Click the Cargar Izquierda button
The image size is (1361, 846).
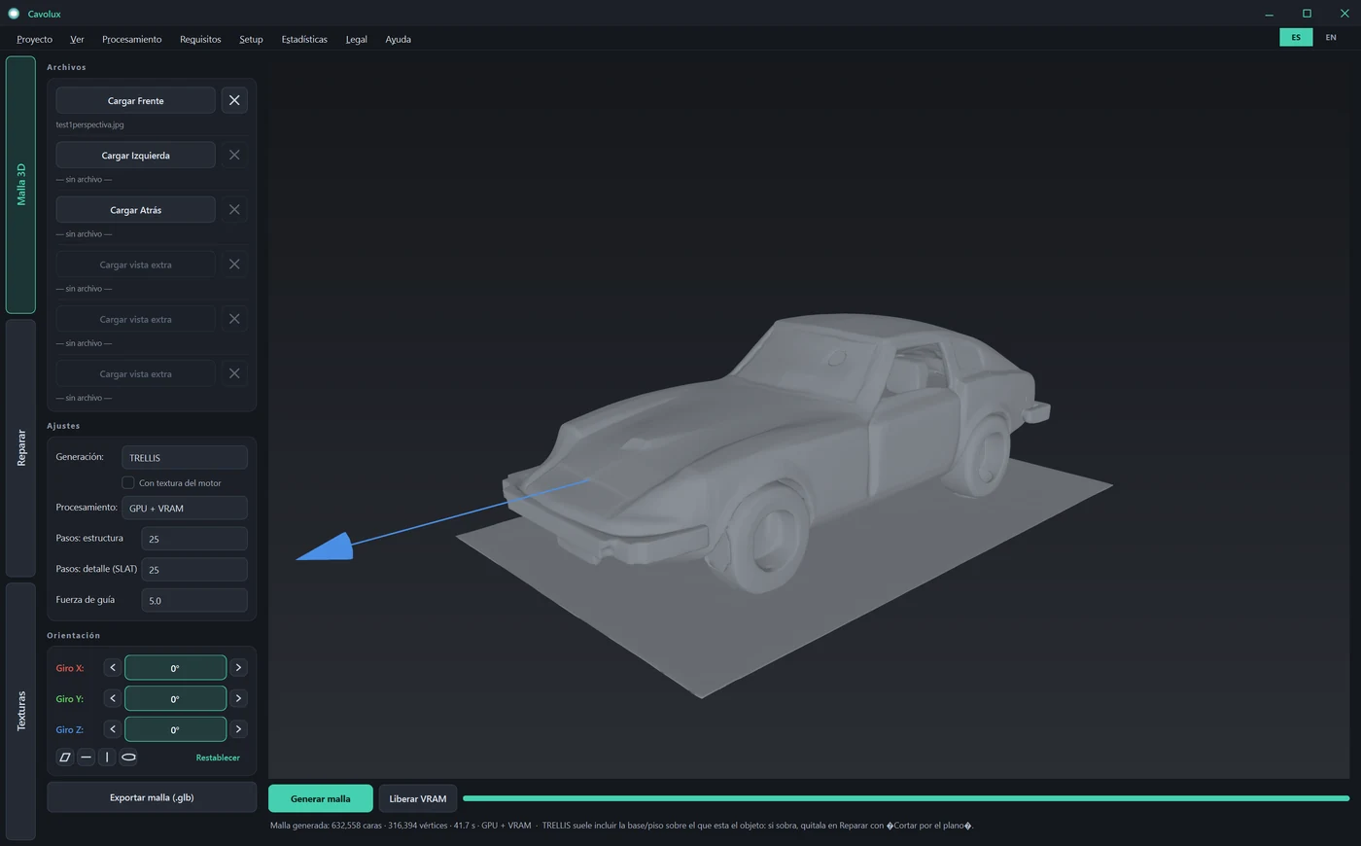click(x=135, y=155)
